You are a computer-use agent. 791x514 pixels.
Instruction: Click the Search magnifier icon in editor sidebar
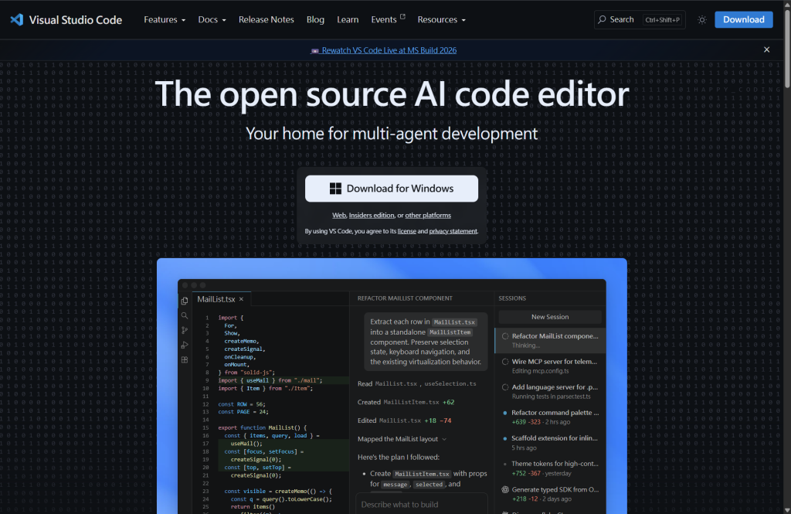click(x=185, y=315)
